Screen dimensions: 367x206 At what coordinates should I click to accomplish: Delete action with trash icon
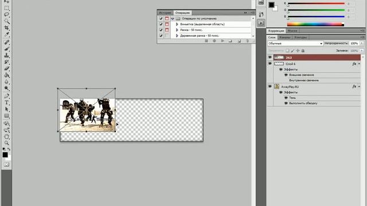click(x=247, y=41)
